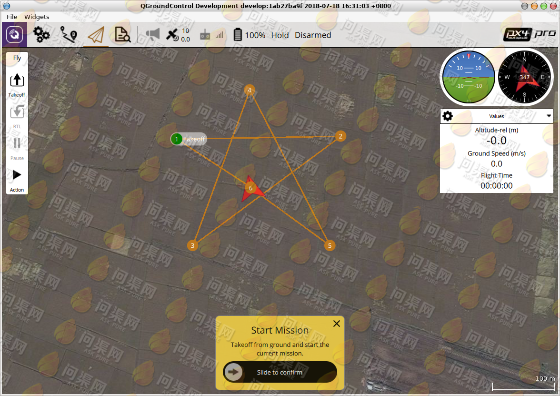This screenshot has width=560, height=396.
Task: Open Analyze view document magnifier icon
Action: (122, 35)
